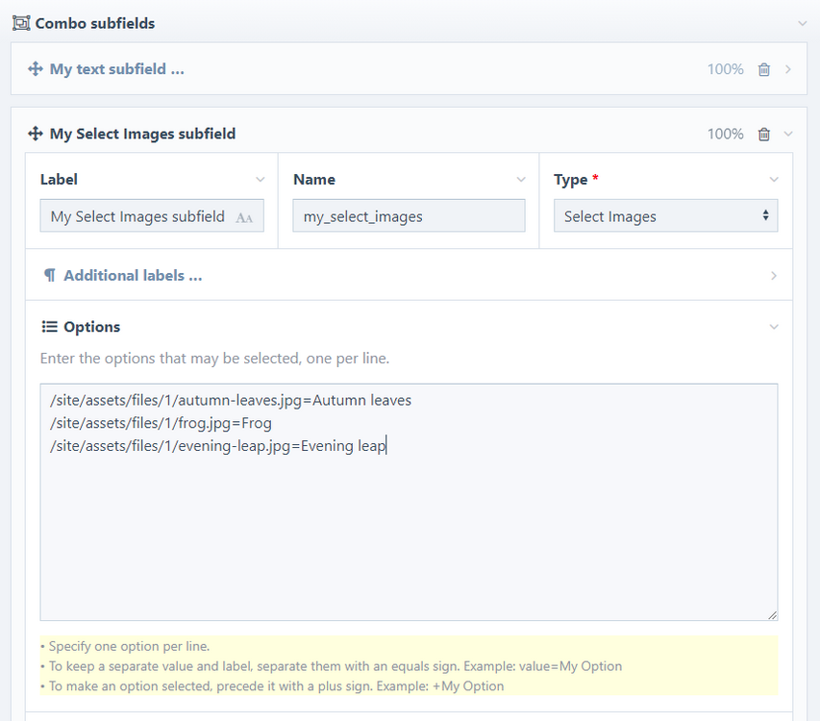Image resolution: width=820 pixels, height=721 pixels.
Task: Collapse the Options section chevron
Action: click(774, 327)
